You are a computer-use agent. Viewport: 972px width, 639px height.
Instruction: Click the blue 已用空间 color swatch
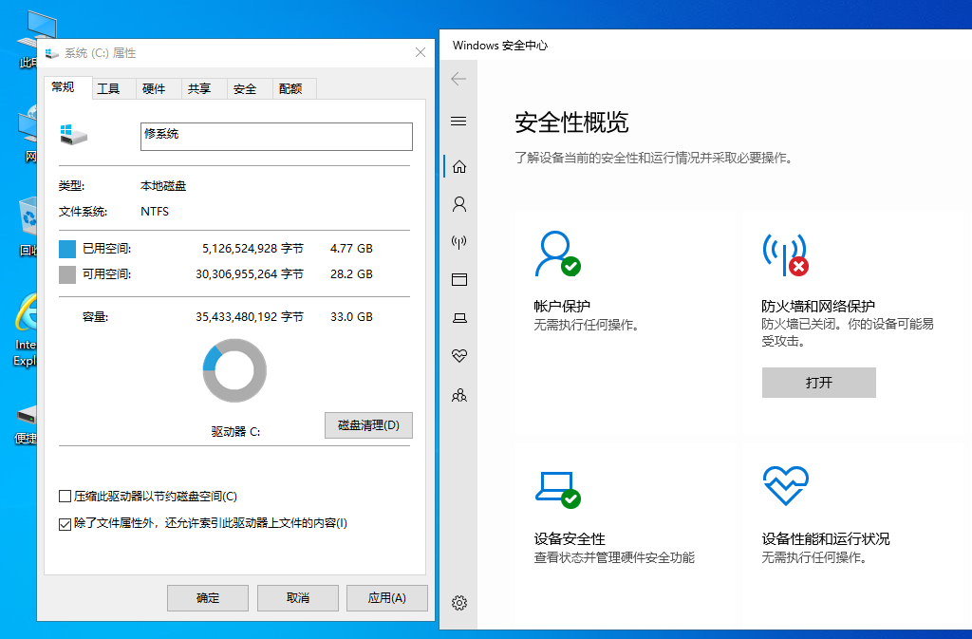tap(67, 249)
